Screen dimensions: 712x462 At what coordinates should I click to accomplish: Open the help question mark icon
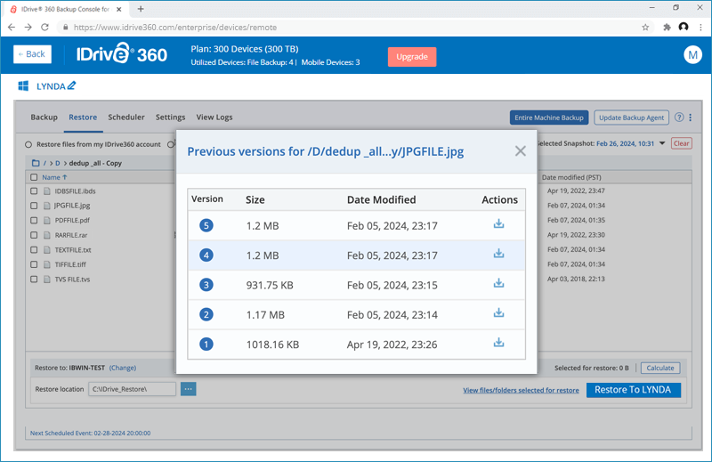point(679,118)
